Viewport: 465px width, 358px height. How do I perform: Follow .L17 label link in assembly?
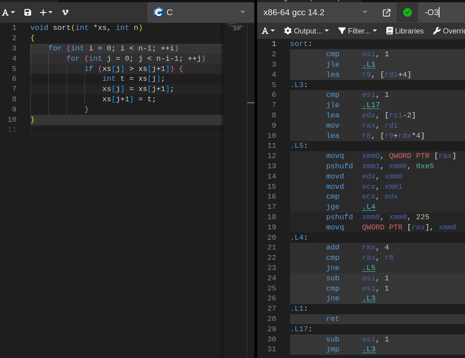371,105
